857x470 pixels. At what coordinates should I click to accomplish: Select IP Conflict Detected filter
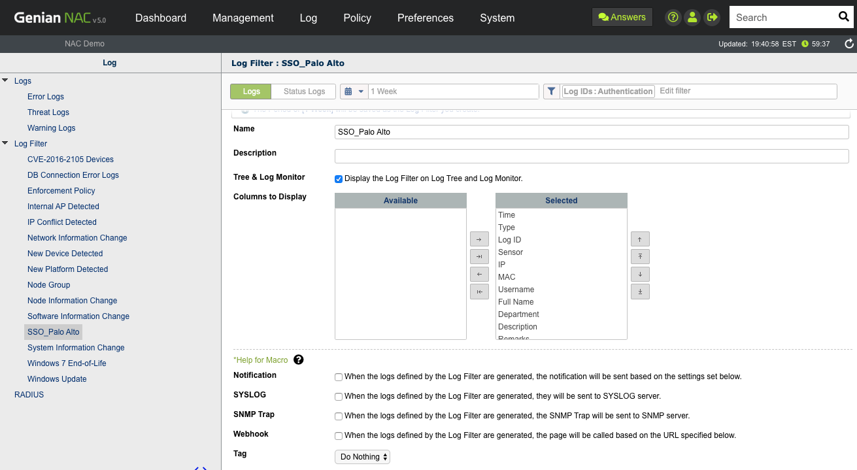click(62, 222)
